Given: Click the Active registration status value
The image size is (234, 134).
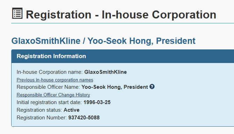Looking at the screenshot, I should (x=71, y=110).
